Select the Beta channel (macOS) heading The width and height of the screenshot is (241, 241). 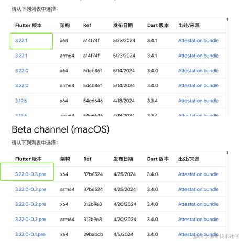click(61, 129)
